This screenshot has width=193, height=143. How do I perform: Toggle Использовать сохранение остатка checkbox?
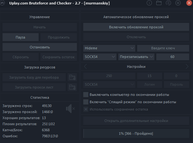pyautogui.click(x=86, y=109)
